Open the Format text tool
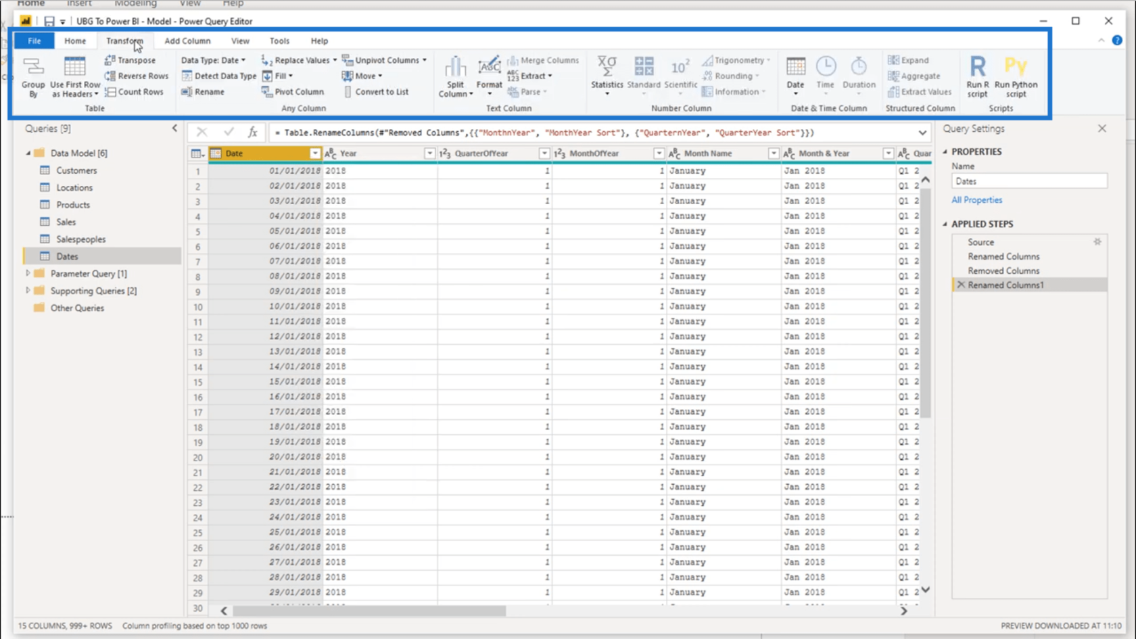The width and height of the screenshot is (1136, 639). [x=489, y=76]
